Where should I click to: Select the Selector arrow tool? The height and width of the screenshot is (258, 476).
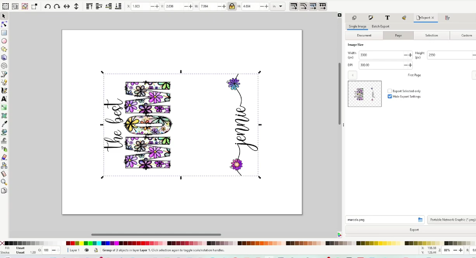coord(4,16)
